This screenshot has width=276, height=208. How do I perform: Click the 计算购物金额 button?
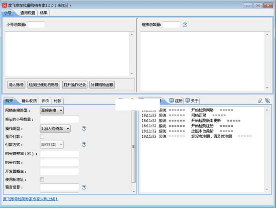(102, 85)
